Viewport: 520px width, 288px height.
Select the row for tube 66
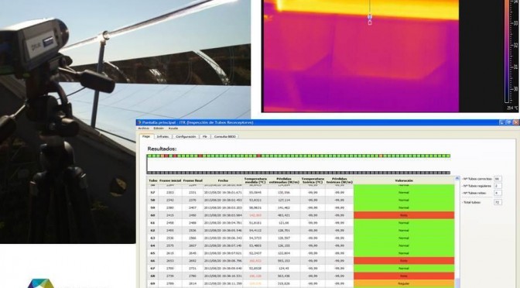click(301, 261)
